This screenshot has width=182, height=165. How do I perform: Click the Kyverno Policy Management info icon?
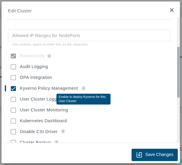83,88
